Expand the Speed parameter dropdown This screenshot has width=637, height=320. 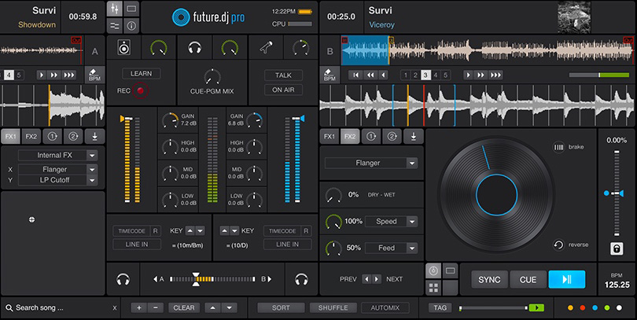click(x=412, y=221)
